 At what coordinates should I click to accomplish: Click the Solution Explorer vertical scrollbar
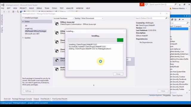coord(189,58)
